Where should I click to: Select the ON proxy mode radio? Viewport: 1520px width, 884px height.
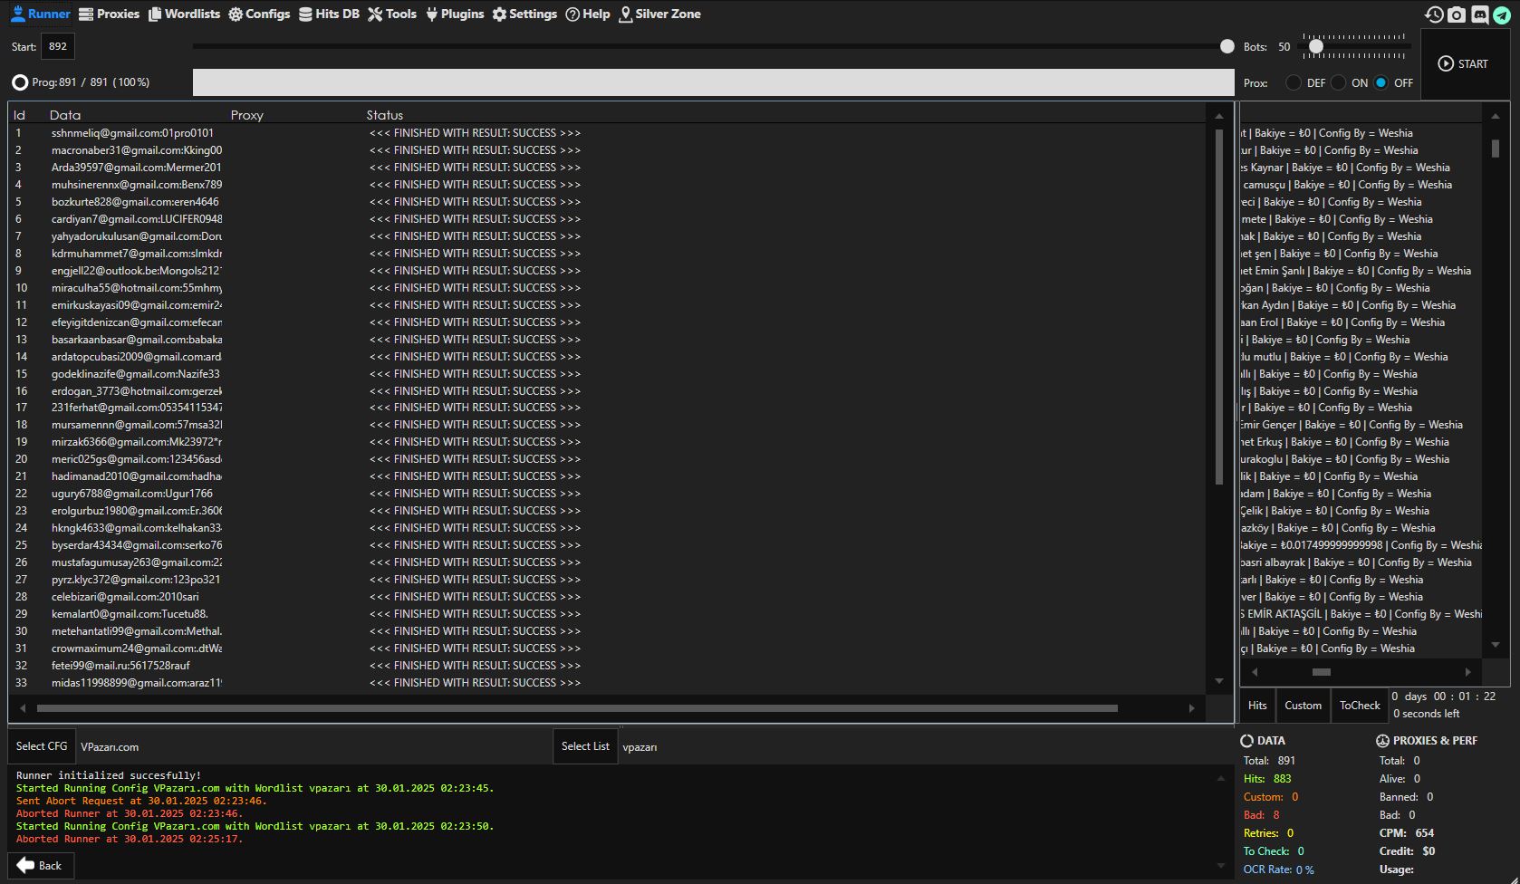(1338, 82)
